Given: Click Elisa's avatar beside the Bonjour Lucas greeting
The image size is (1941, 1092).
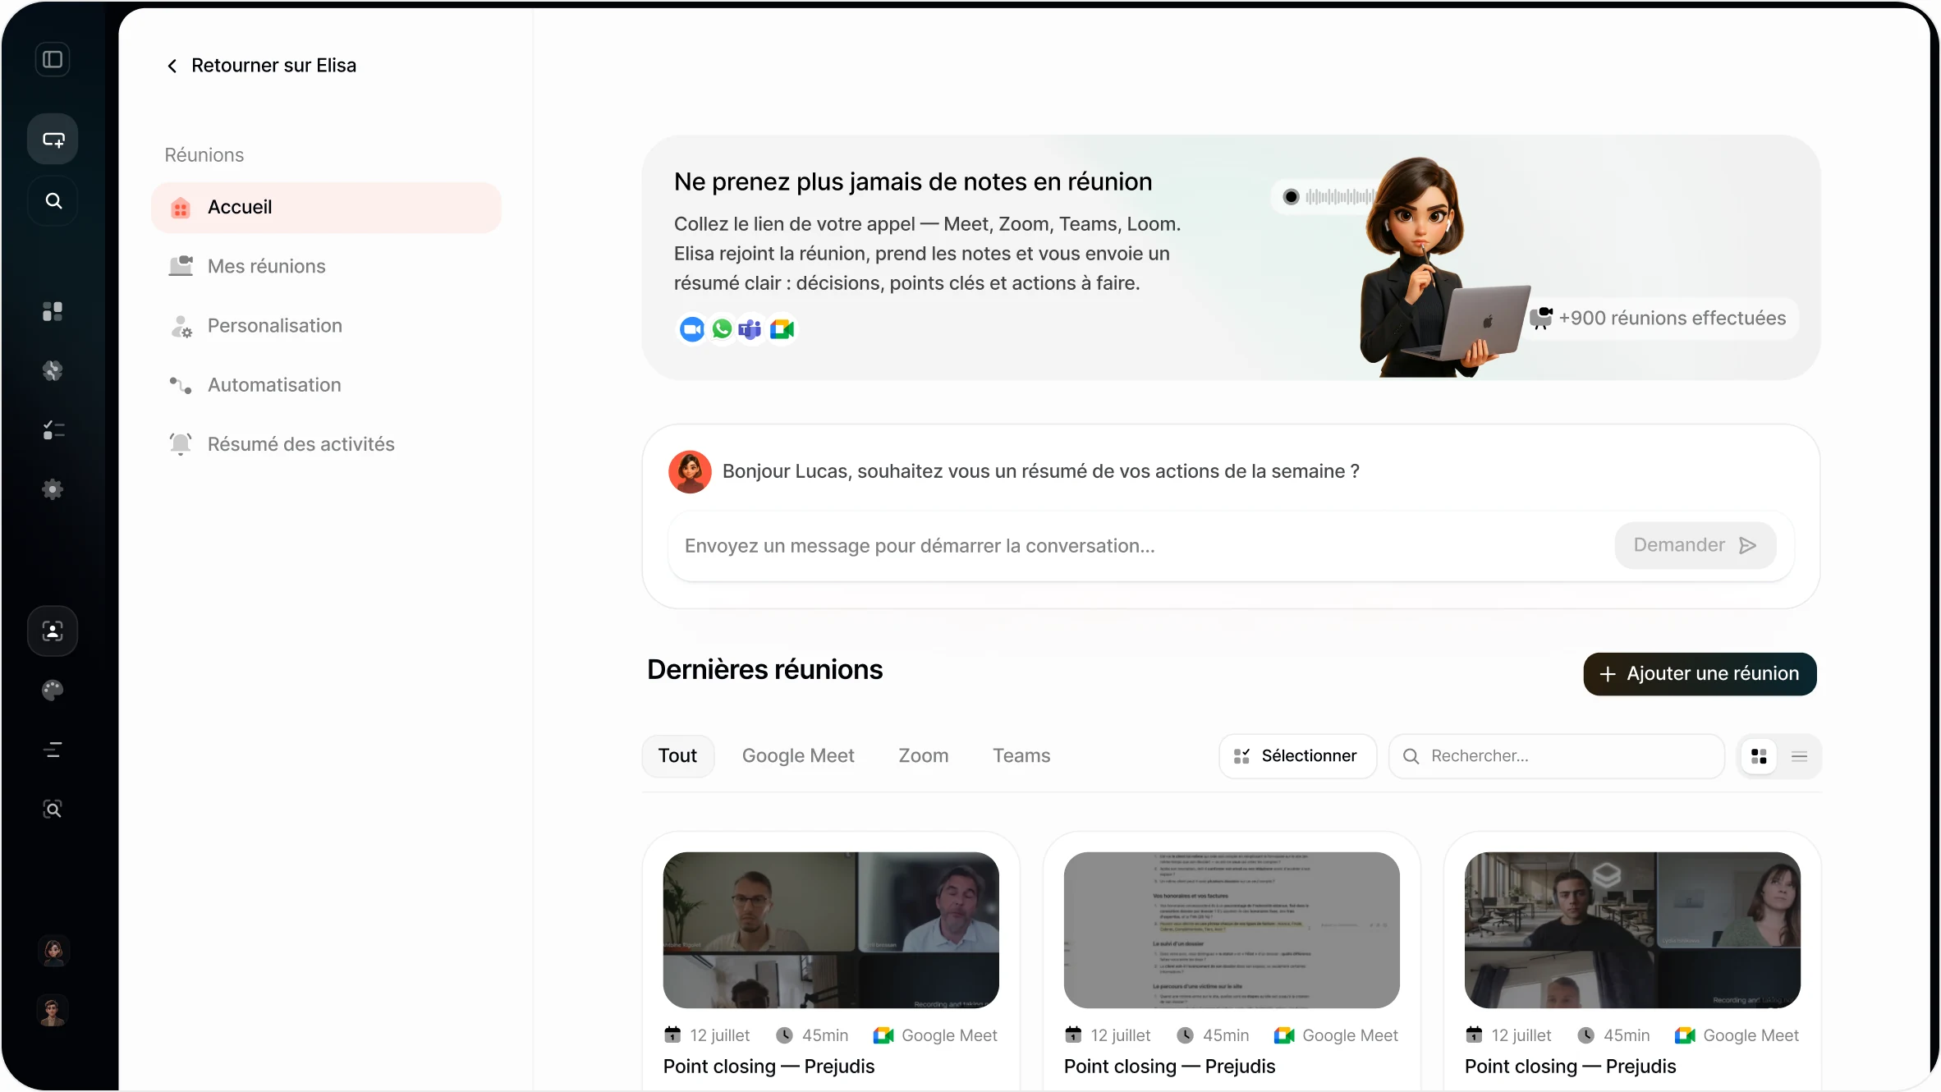Looking at the screenshot, I should pos(690,471).
